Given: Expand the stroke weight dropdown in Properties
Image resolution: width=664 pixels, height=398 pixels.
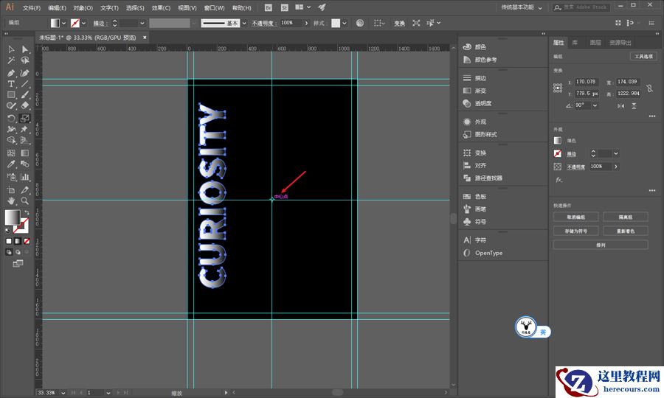Looking at the screenshot, I should (x=615, y=153).
